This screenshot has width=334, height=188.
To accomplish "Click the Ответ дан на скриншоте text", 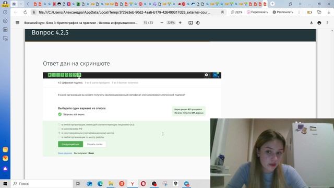I will pyautogui.click(x=76, y=64).
